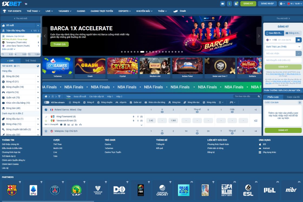Image resolution: width=303 pixels, height=202 pixels.
Task: Click the Crash plane icon in menu
Action: [x=176, y=11]
